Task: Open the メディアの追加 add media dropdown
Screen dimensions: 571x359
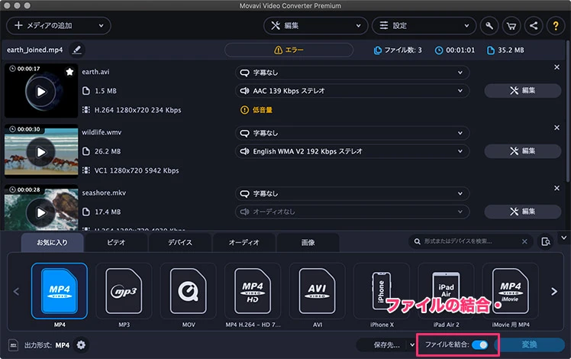Action: click(x=59, y=25)
